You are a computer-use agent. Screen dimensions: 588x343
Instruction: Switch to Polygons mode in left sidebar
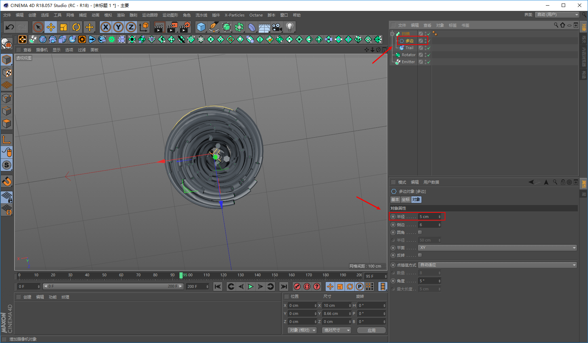pyautogui.click(x=7, y=124)
